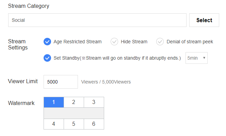Select watermark position 1
226x136 pixels.
54,102
